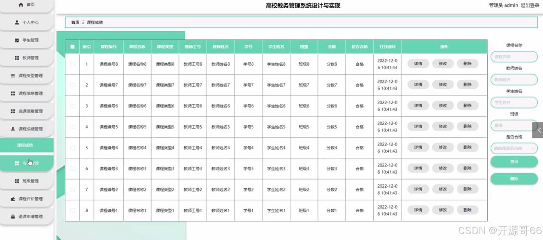This screenshot has height=240, width=543.
Task: Click 修改 for the 课程编号1 row
Action: [443, 210]
